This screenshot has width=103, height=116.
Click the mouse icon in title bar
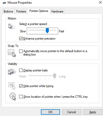pos(4,3)
